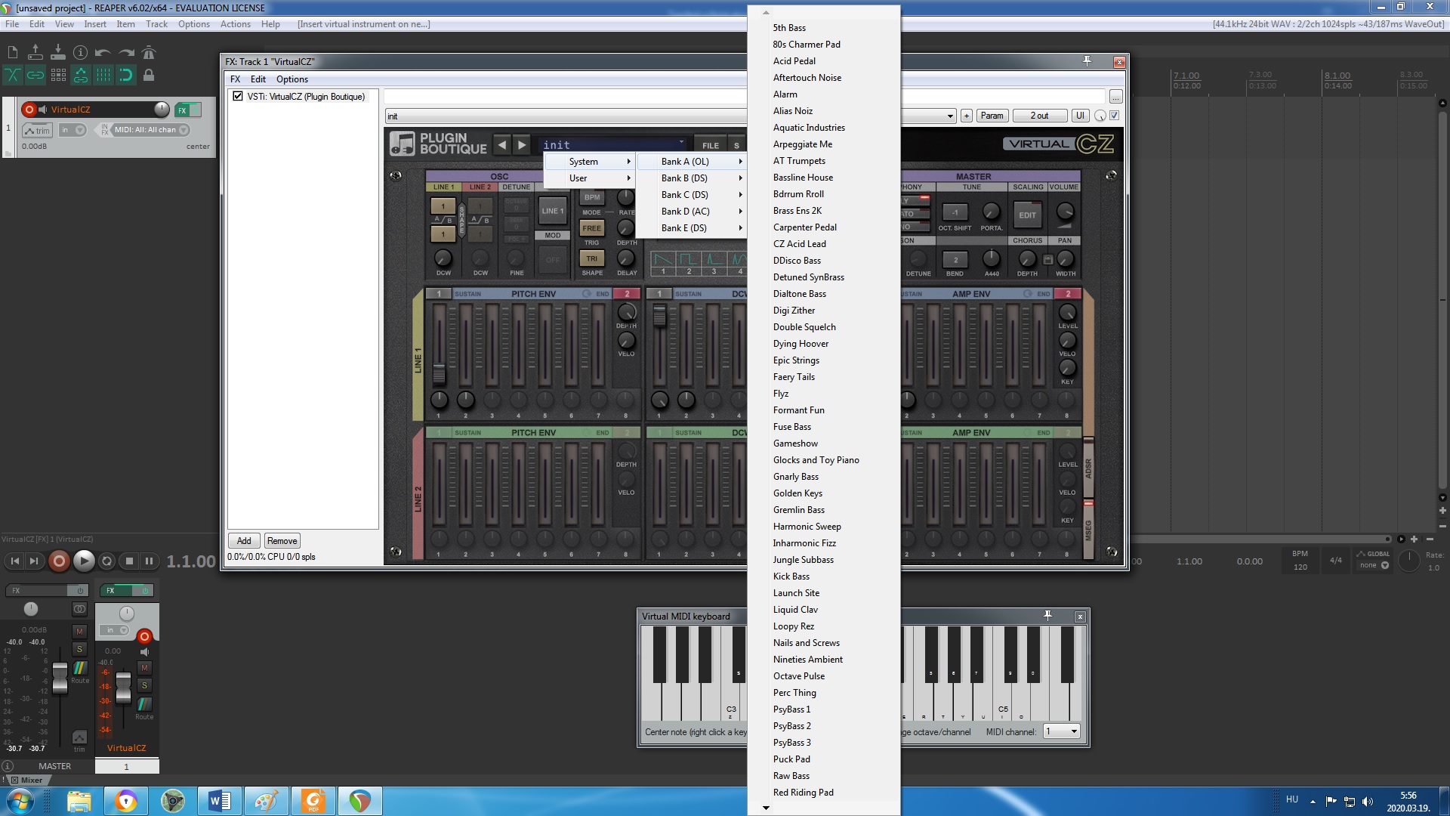Open project settings info icon
Screen dimensions: 1450x816
click(x=81, y=53)
